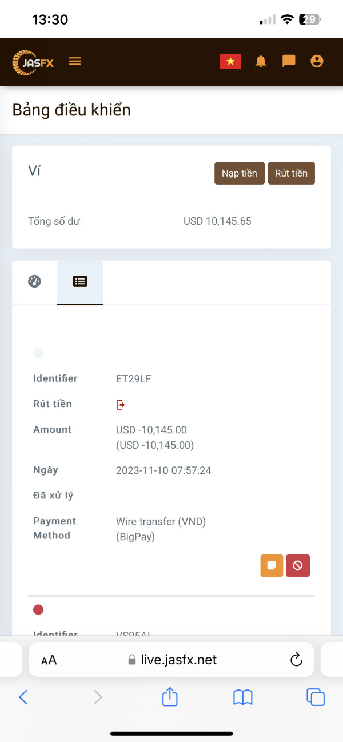The width and height of the screenshot is (343, 742).
Task: Open the hamburger navigation menu
Action: (75, 61)
